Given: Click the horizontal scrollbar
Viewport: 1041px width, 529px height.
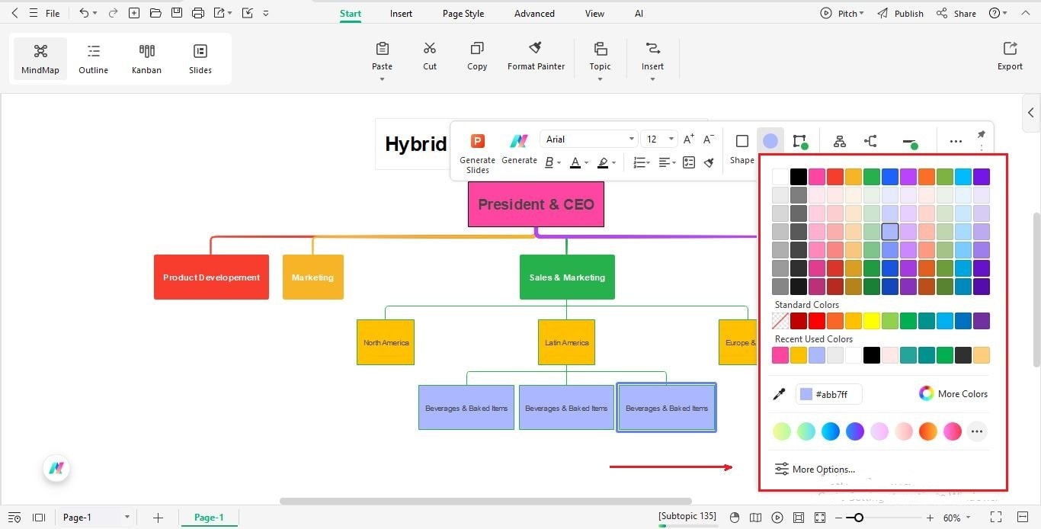Looking at the screenshot, I should (485, 501).
